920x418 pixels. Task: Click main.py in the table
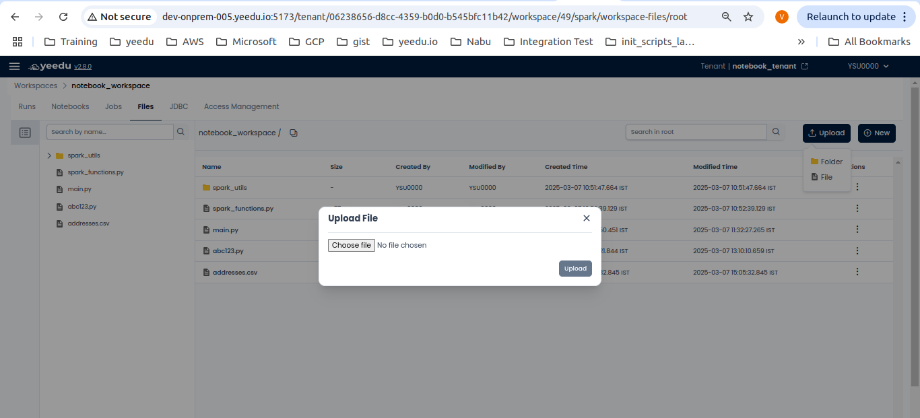point(225,230)
